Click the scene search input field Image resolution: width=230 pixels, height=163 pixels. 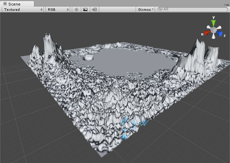click(x=193, y=9)
